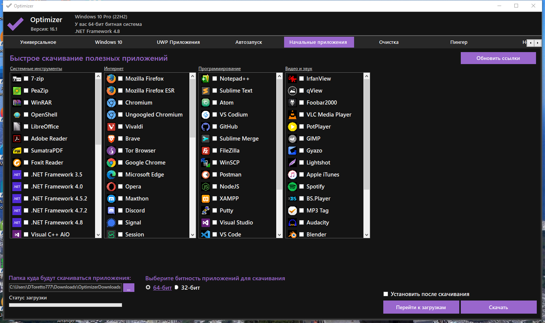This screenshot has width=545, height=323.
Task: Enable 'Установить после скачивания' checkbox
Action: [386, 294]
